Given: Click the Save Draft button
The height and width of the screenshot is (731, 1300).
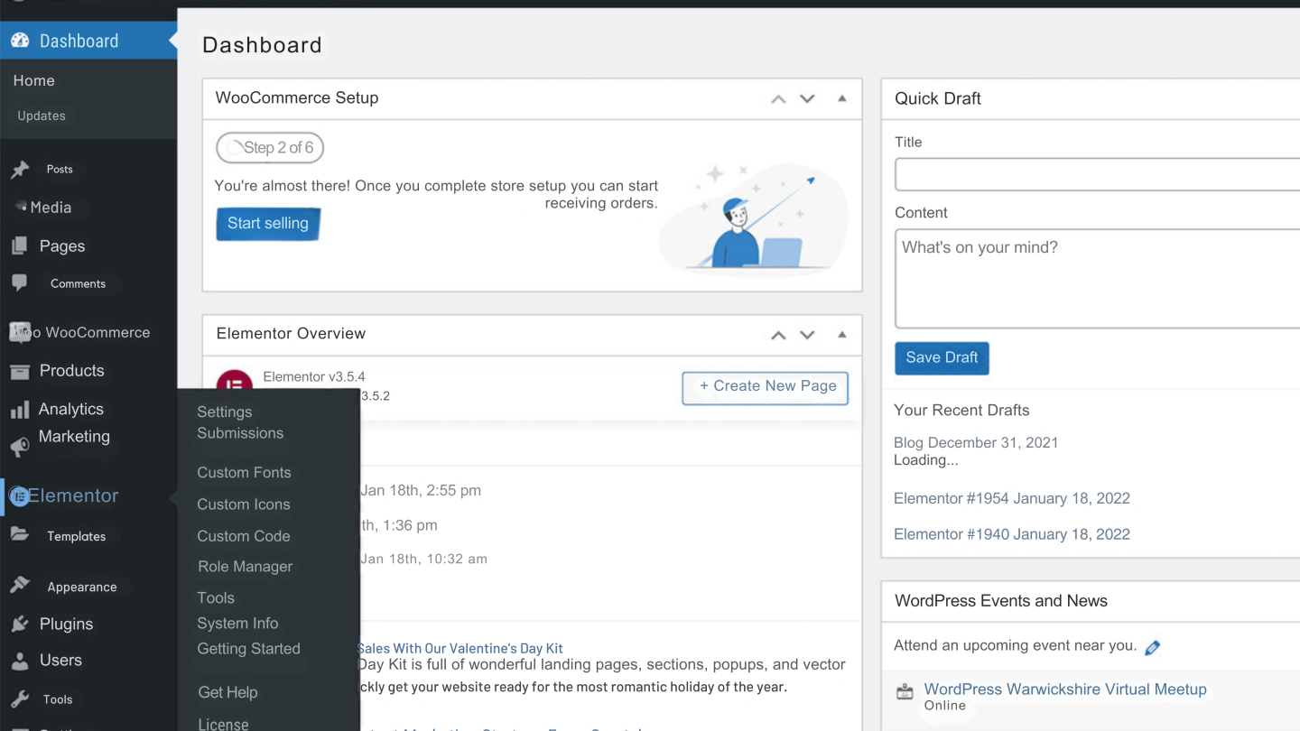Looking at the screenshot, I should (942, 358).
